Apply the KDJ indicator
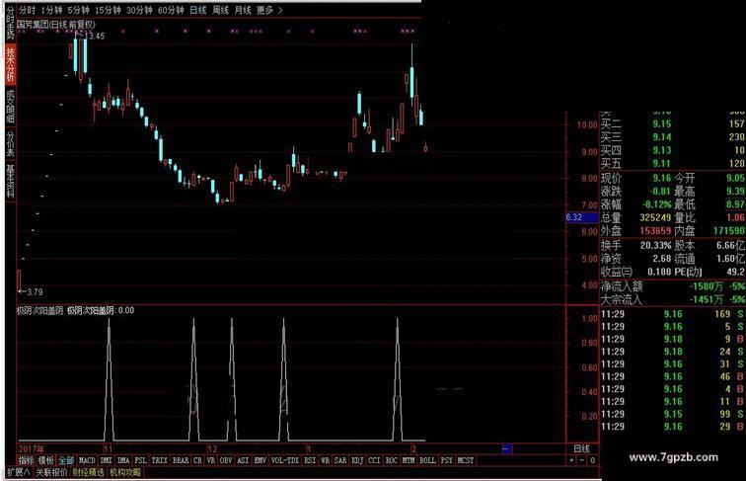This screenshot has height=481, width=746. 357,460
